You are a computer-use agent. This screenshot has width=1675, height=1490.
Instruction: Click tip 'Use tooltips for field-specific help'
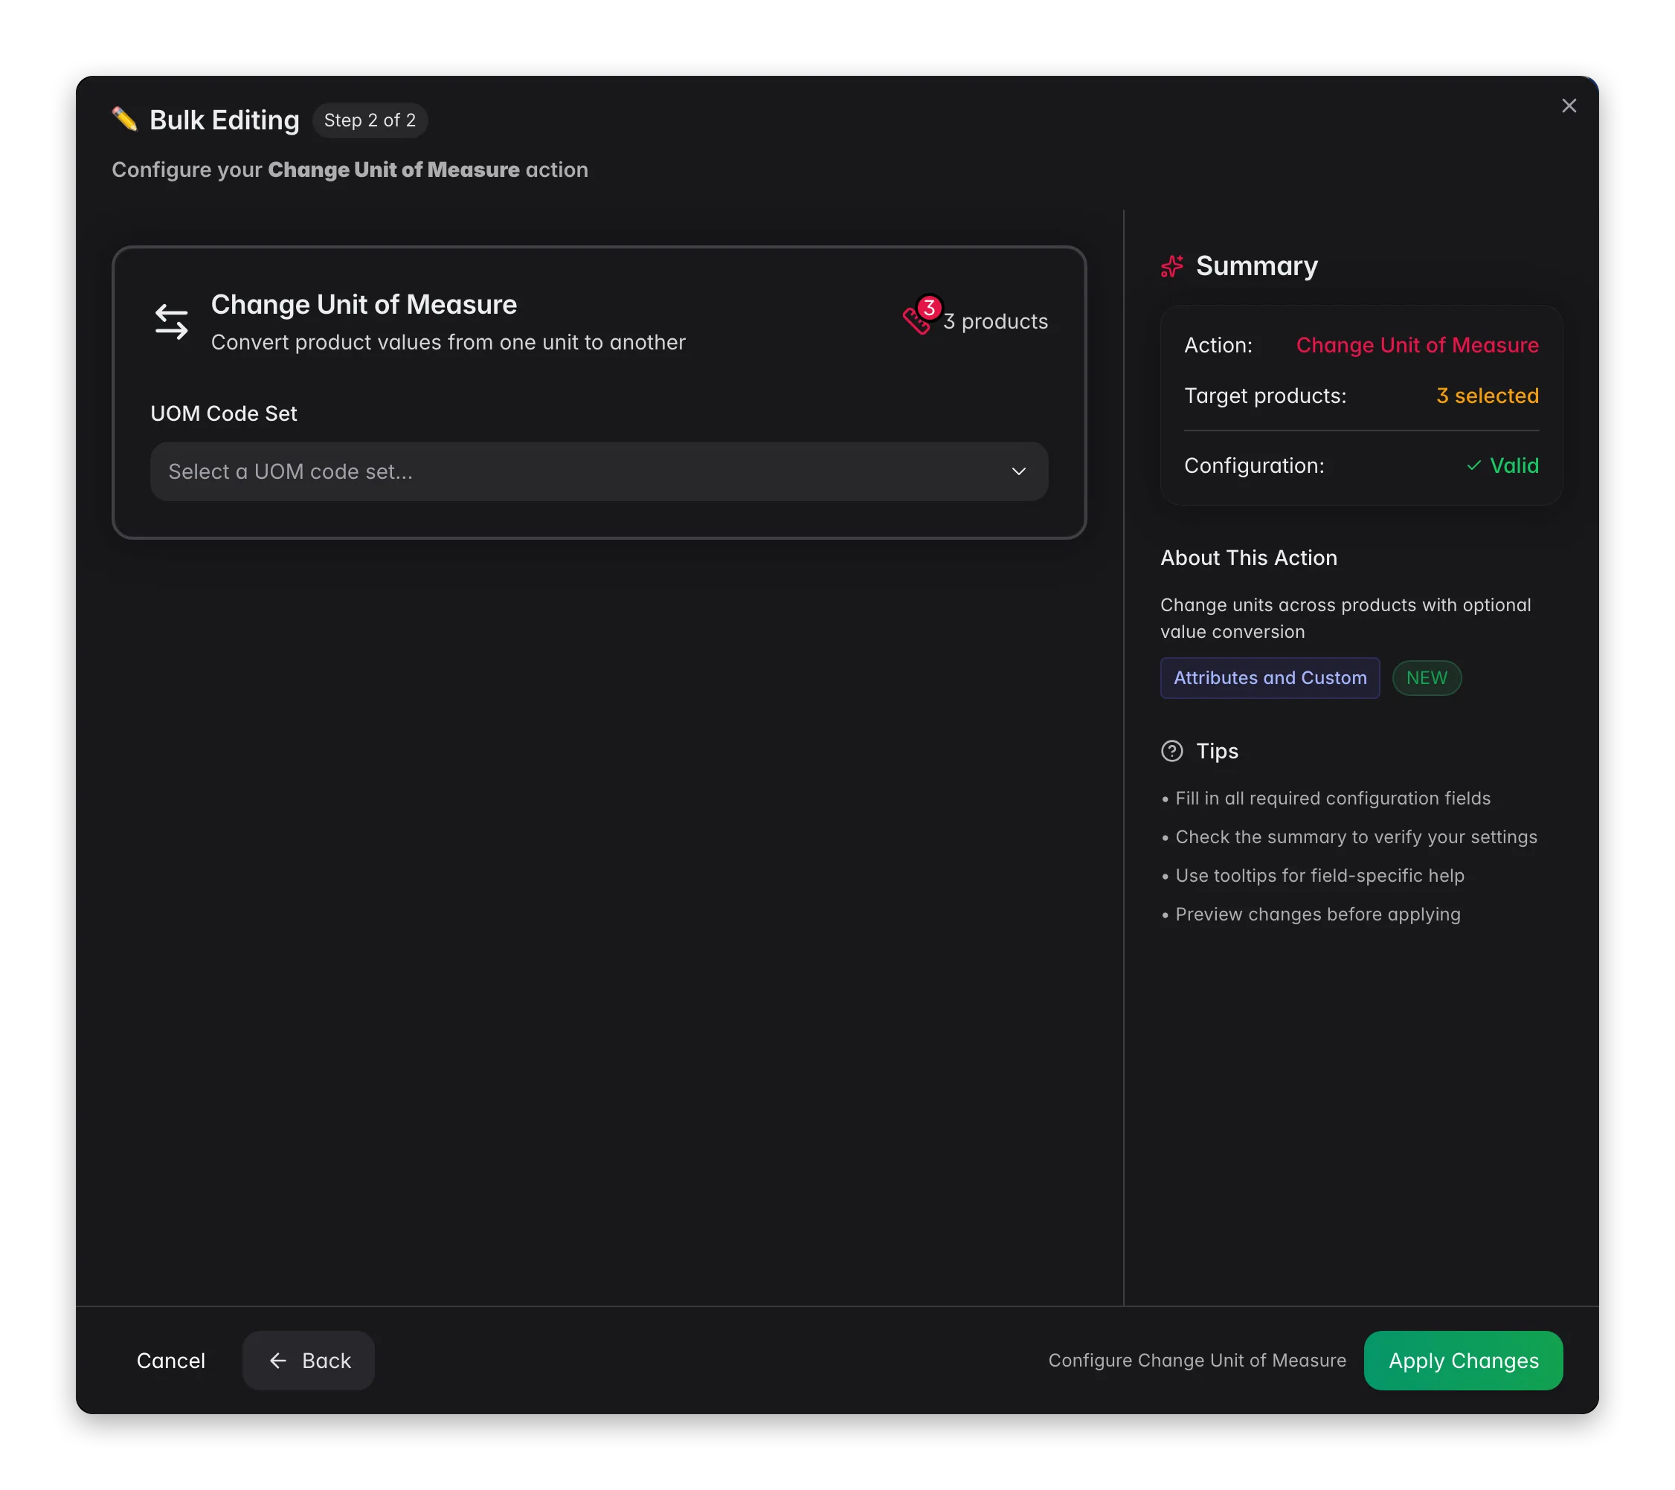[x=1319, y=876]
